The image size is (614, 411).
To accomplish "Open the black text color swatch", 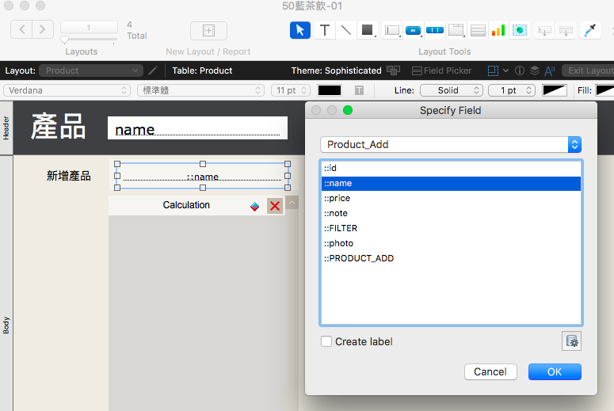I will pos(330,90).
